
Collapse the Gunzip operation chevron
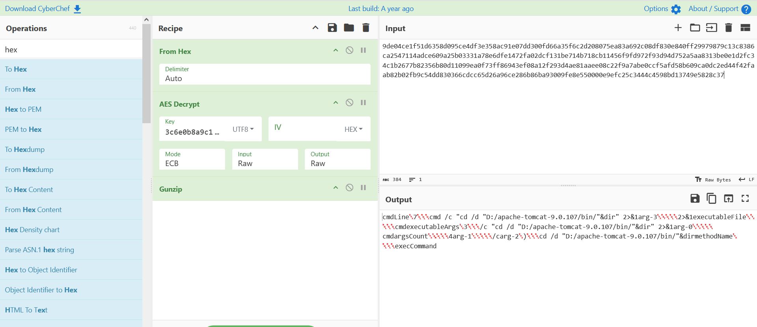(336, 188)
